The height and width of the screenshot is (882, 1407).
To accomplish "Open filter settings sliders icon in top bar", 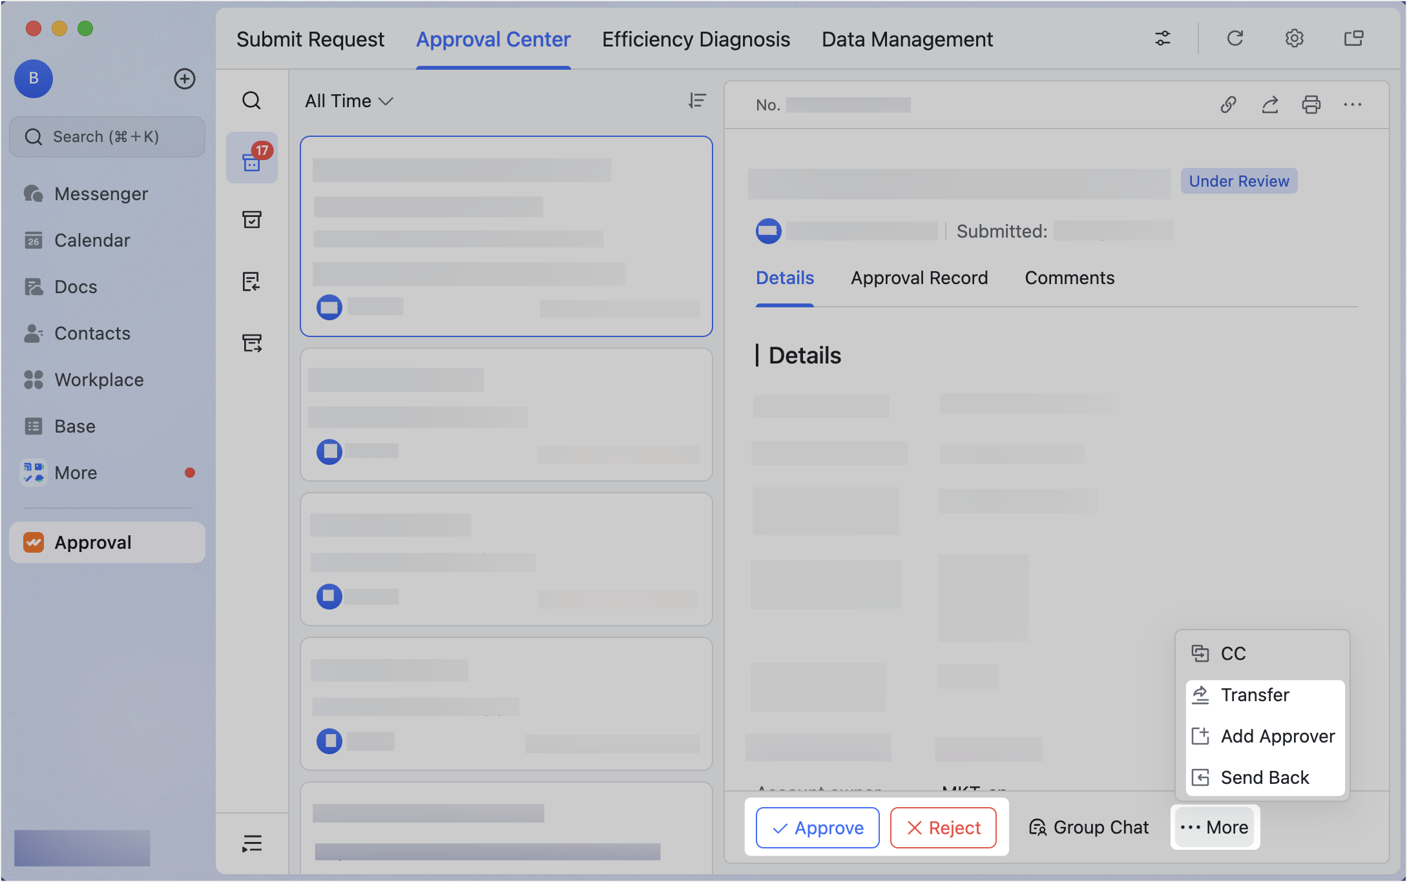I will [x=1163, y=39].
